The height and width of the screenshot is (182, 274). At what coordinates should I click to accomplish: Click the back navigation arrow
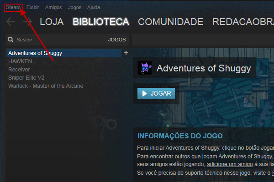click(11, 22)
